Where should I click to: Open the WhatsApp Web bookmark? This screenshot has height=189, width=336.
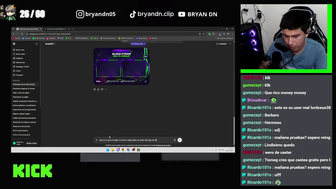(x=39, y=38)
